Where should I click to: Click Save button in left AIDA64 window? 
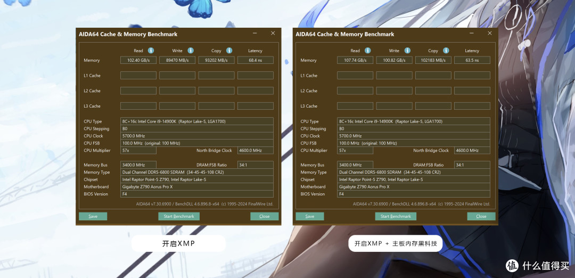(93, 216)
